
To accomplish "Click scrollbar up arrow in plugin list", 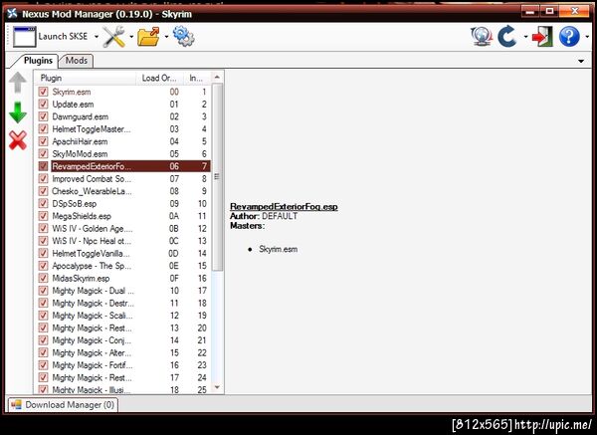I will [x=217, y=77].
